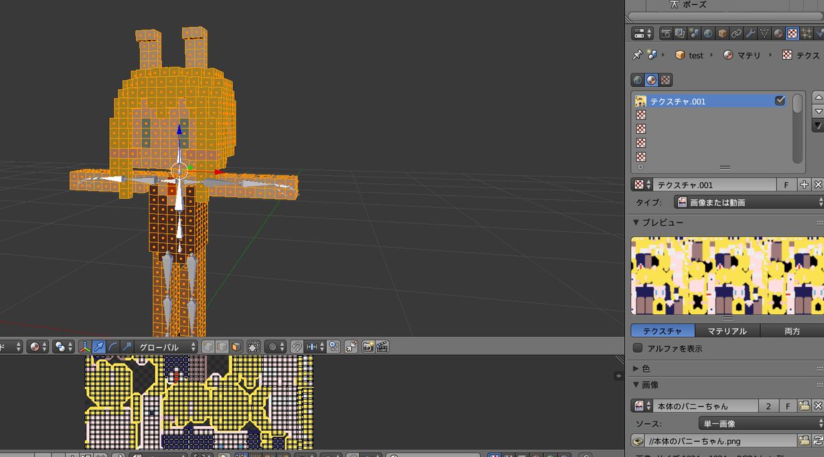Click the test object breadcrumb

click(x=689, y=56)
